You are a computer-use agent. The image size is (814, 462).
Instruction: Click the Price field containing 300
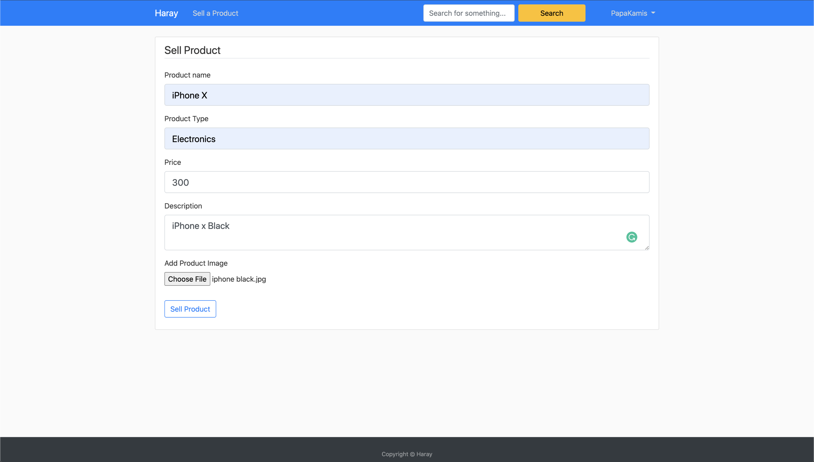point(406,182)
